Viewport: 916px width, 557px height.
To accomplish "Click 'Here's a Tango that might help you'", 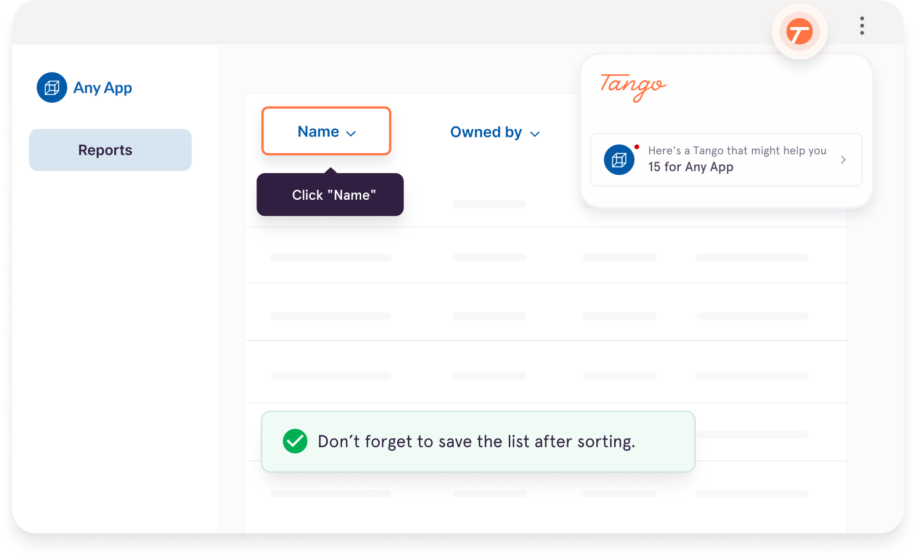I will coord(737,150).
